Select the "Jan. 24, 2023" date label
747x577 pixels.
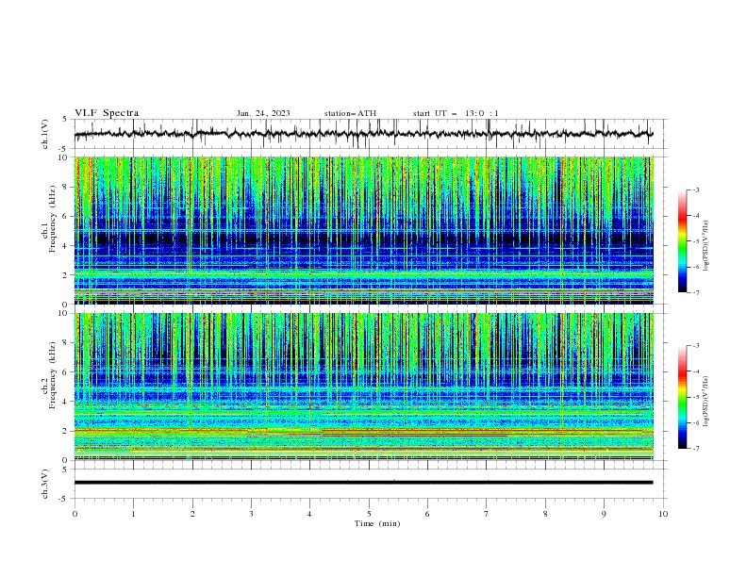coord(263,113)
